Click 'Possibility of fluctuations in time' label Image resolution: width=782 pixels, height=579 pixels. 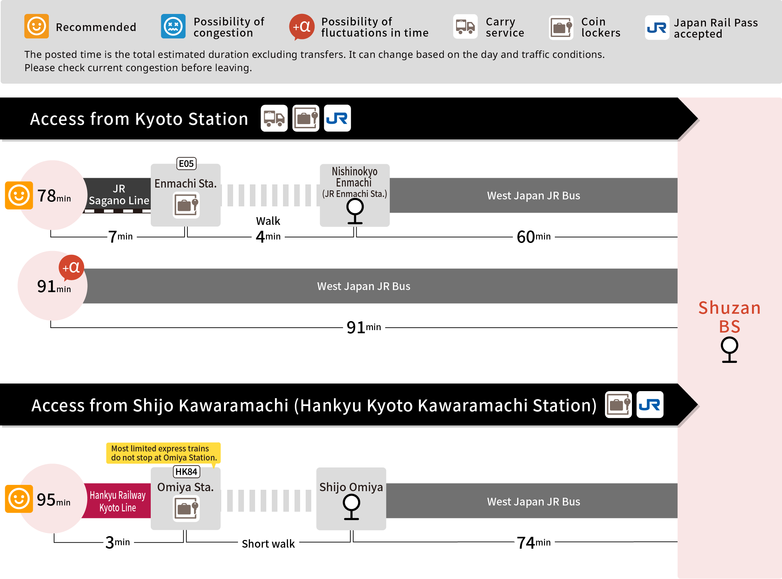(x=375, y=27)
